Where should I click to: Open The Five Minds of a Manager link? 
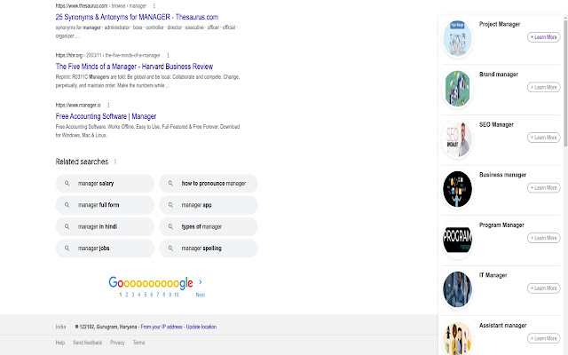(134, 67)
